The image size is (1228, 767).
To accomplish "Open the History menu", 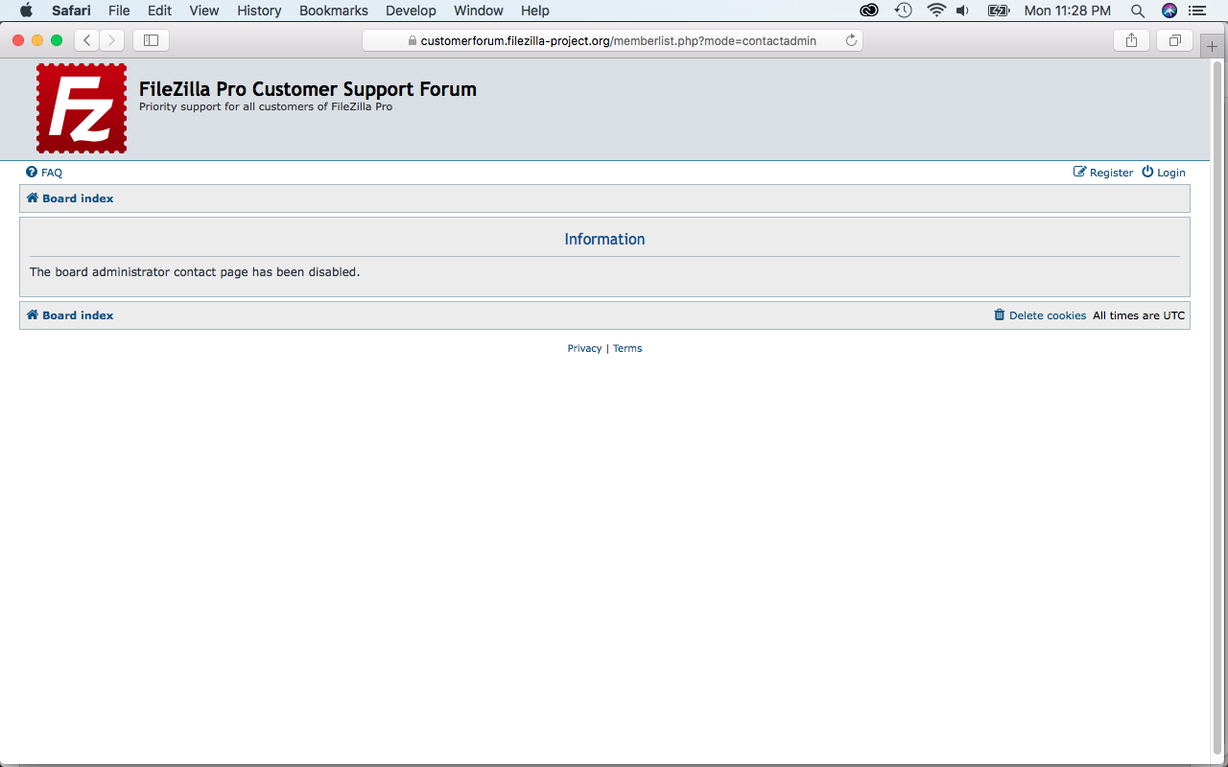I will [x=259, y=11].
